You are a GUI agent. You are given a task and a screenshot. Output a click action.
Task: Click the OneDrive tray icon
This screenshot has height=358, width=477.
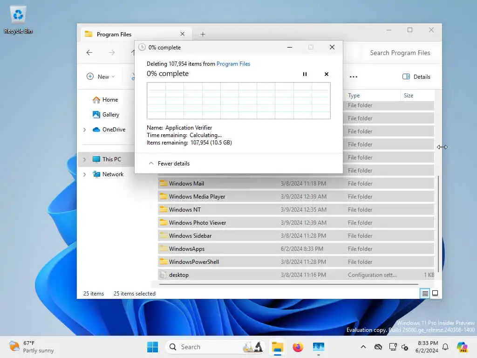pos(378,347)
